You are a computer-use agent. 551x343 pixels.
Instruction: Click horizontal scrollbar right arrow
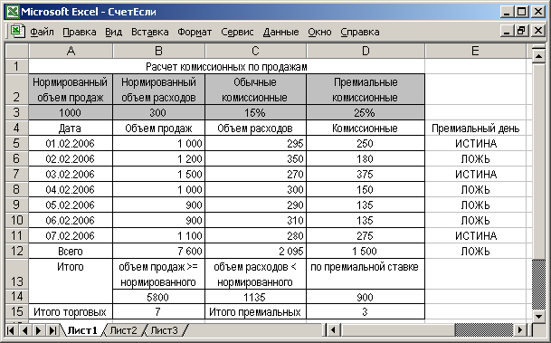pos(520,330)
